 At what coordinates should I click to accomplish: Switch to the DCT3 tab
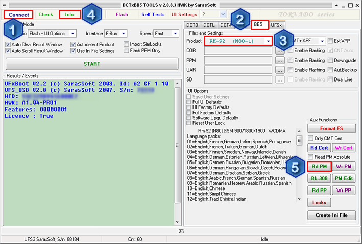click(x=192, y=25)
